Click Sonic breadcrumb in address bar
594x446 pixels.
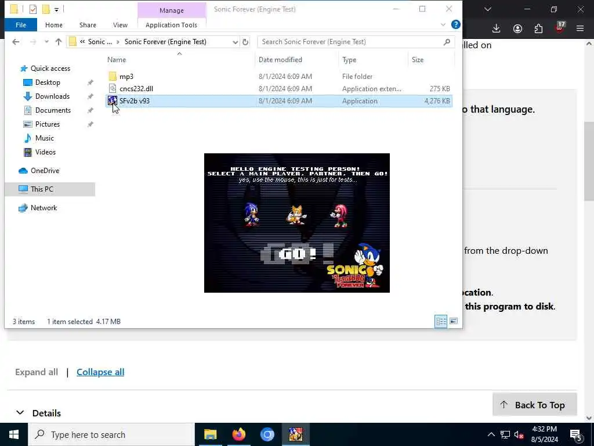(x=100, y=42)
